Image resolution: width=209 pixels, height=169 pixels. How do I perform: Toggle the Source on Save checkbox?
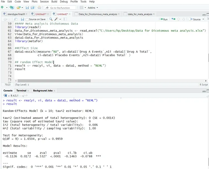pyautogui.click(x=27, y=19)
